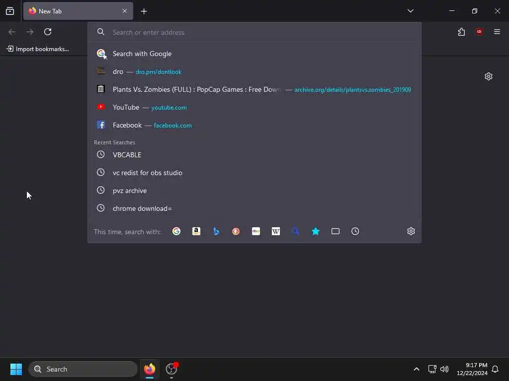The height and width of the screenshot is (381, 509).
Task: Open Firefox View tab overview icon
Action: pyautogui.click(x=10, y=11)
